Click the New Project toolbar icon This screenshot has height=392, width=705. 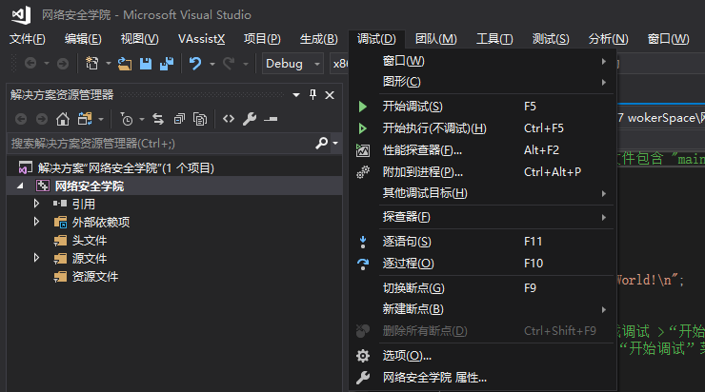click(x=91, y=64)
